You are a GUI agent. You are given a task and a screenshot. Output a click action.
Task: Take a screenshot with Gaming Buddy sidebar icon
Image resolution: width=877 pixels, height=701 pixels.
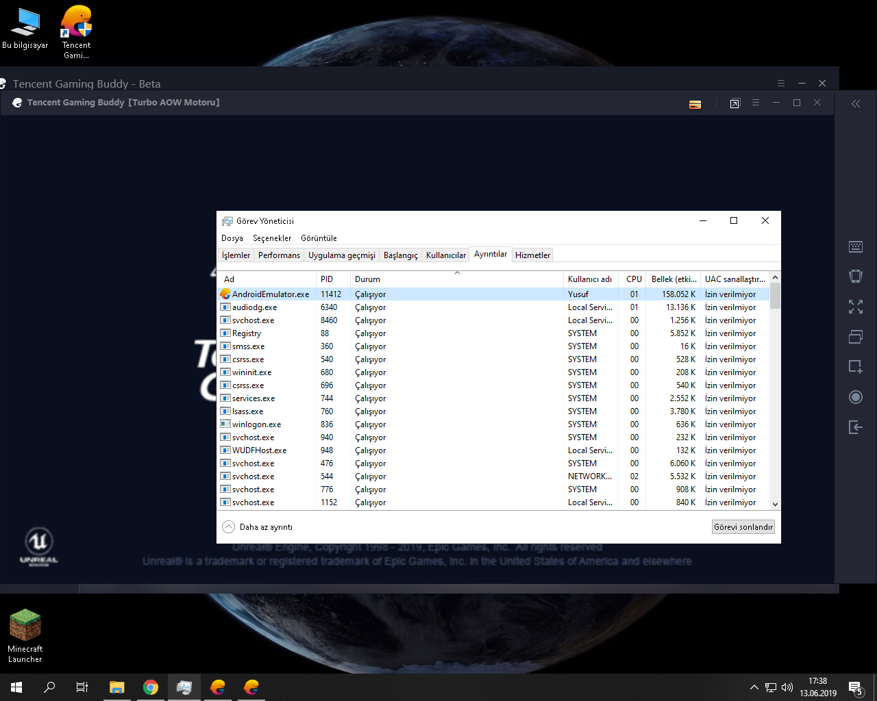pos(856,367)
